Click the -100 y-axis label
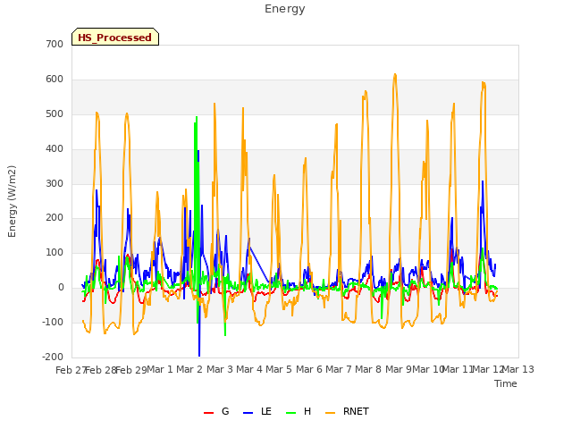 point(53,322)
